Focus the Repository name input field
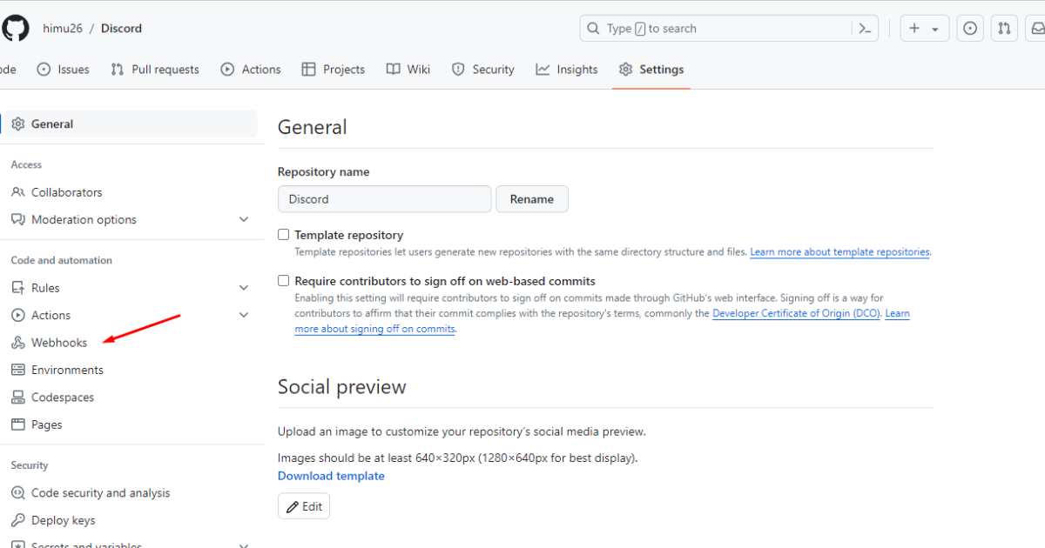 pos(385,199)
